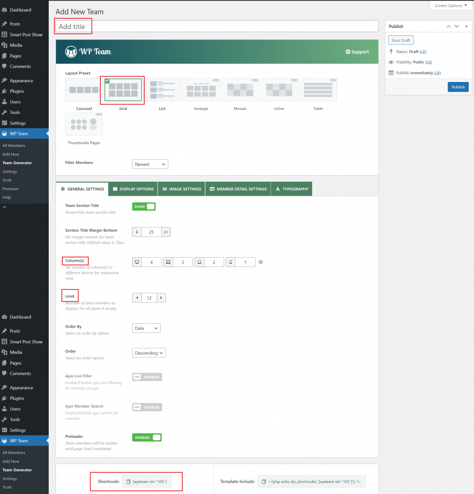Viewport: 474px width, 494px height.
Task: Move the Publish panel down with the chevron
Action: click(457, 27)
